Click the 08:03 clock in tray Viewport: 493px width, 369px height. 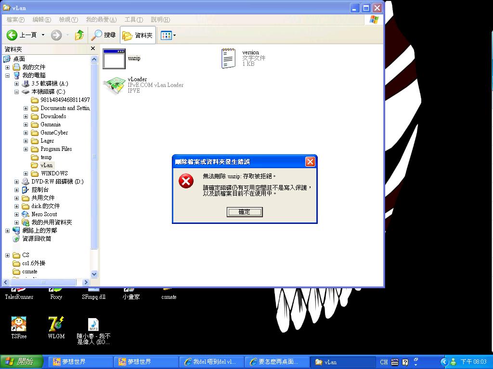[x=474, y=362]
